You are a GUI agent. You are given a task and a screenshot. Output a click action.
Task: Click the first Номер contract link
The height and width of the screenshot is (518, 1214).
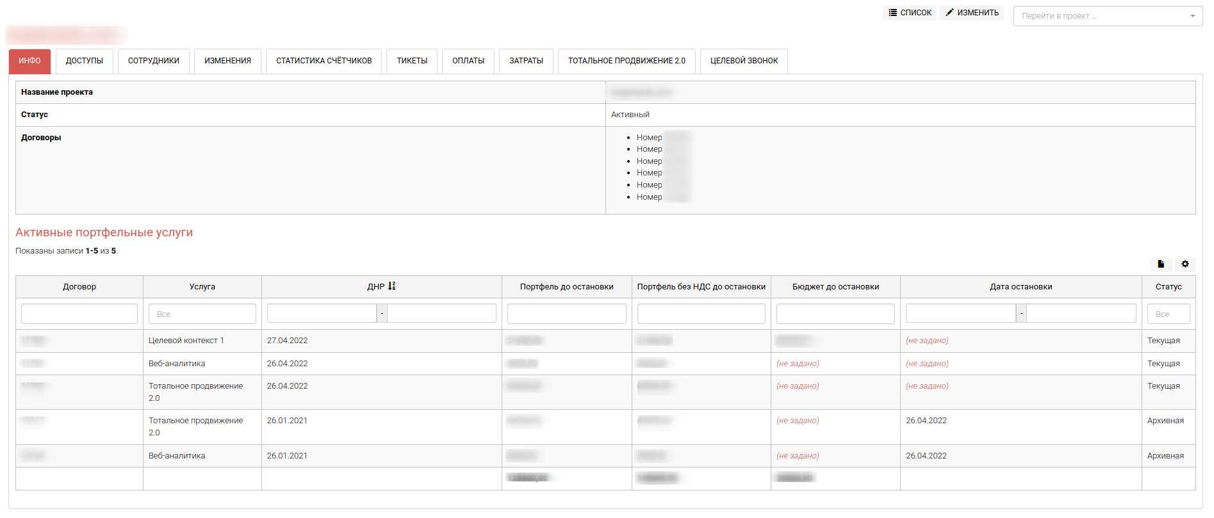pyautogui.click(x=649, y=138)
